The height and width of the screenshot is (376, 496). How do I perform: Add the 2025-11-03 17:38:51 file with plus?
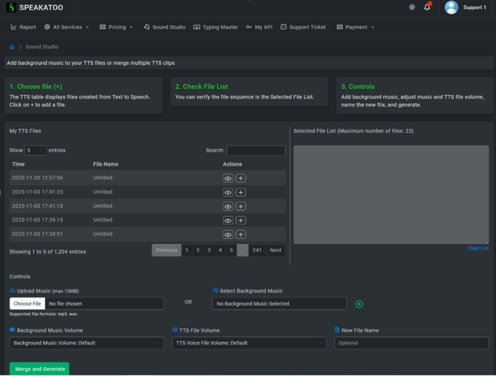[x=241, y=235]
